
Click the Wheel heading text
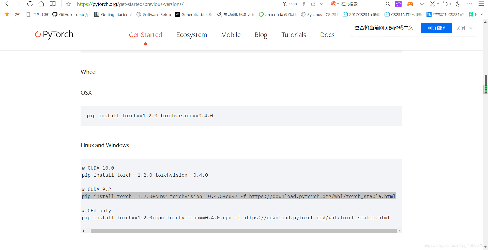[88, 72]
